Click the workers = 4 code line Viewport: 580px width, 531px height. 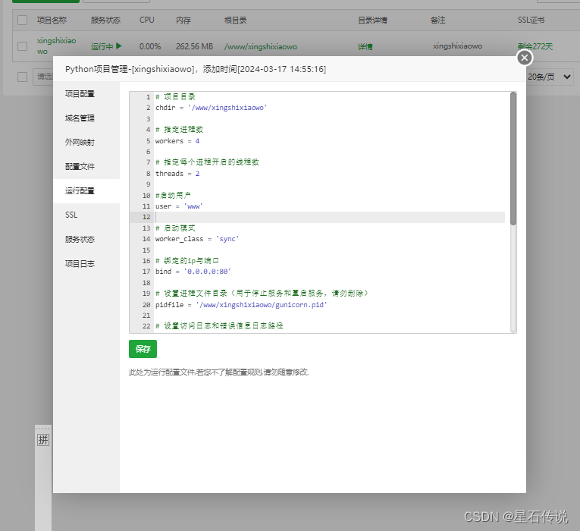[x=177, y=141]
